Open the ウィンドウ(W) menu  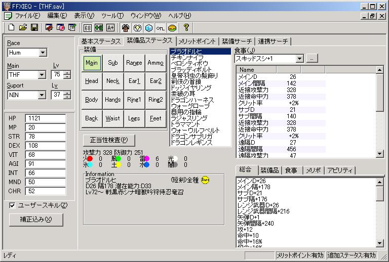point(146,16)
